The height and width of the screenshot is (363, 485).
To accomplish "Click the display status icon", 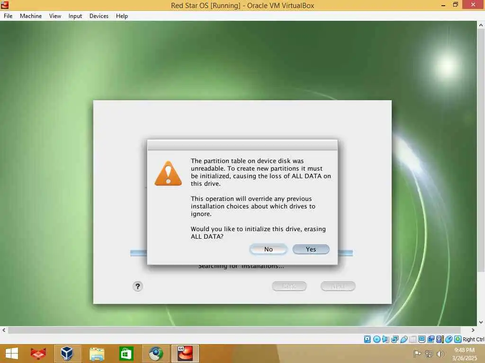I will point(422,339).
